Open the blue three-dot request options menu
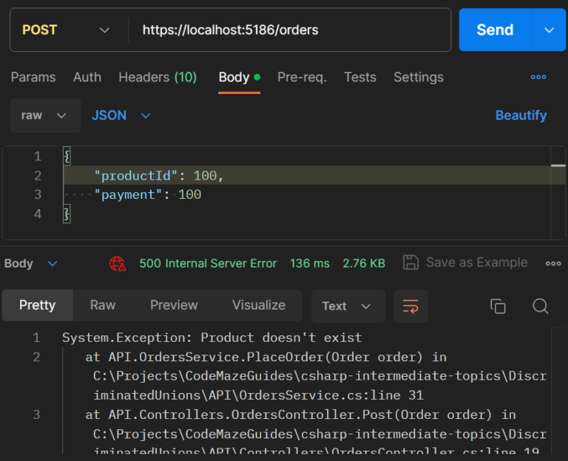Image resolution: width=568 pixels, height=461 pixels. point(538,77)
